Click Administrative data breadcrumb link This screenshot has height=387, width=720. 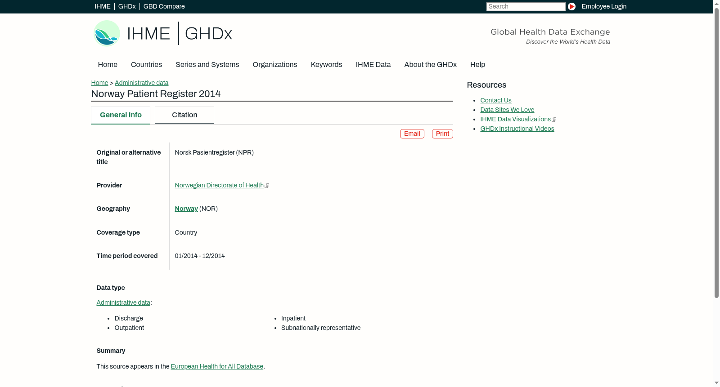[141, 83]
